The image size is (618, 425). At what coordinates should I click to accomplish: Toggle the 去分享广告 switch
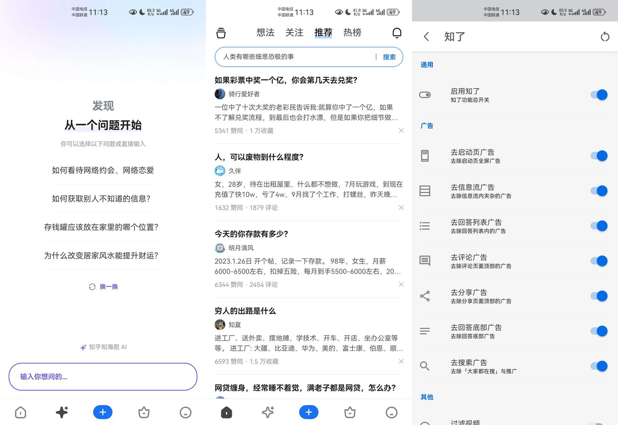(x=599, y=296)
